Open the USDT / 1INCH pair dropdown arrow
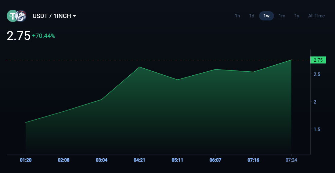 point(74,16)
